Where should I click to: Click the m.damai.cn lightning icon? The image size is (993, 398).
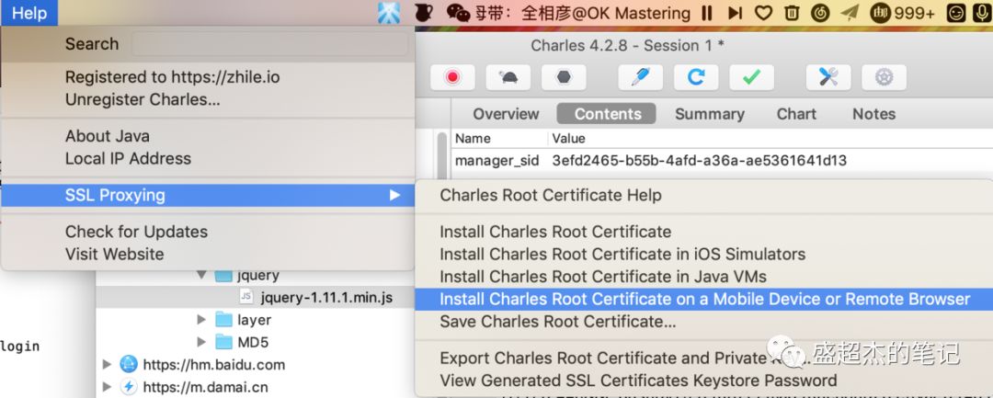tap(129, 387)
